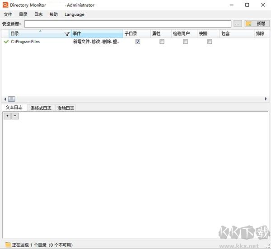Enable the 属性 checkbox for C:\Program Files
Image resolution: width=271 pixels, height=249 pixels.
pos(162,41)
